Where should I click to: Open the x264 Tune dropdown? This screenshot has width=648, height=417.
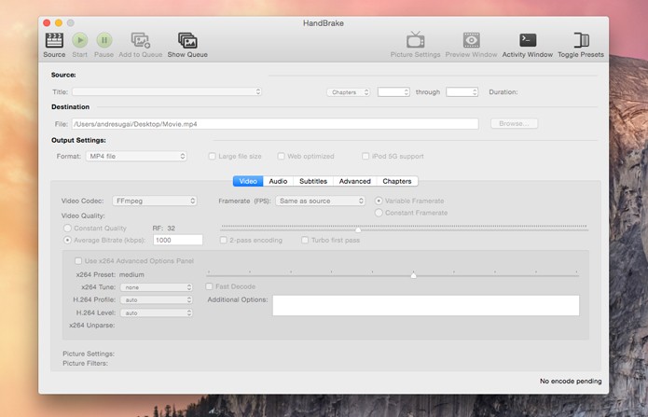tap(157, 287)
